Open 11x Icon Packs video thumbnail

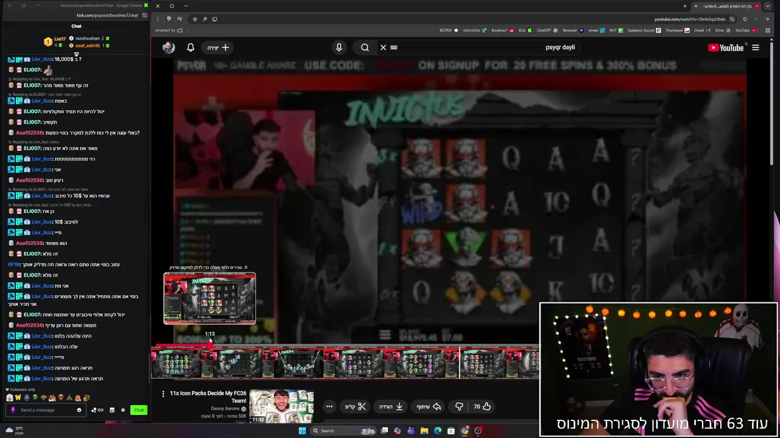pos(282,406)
